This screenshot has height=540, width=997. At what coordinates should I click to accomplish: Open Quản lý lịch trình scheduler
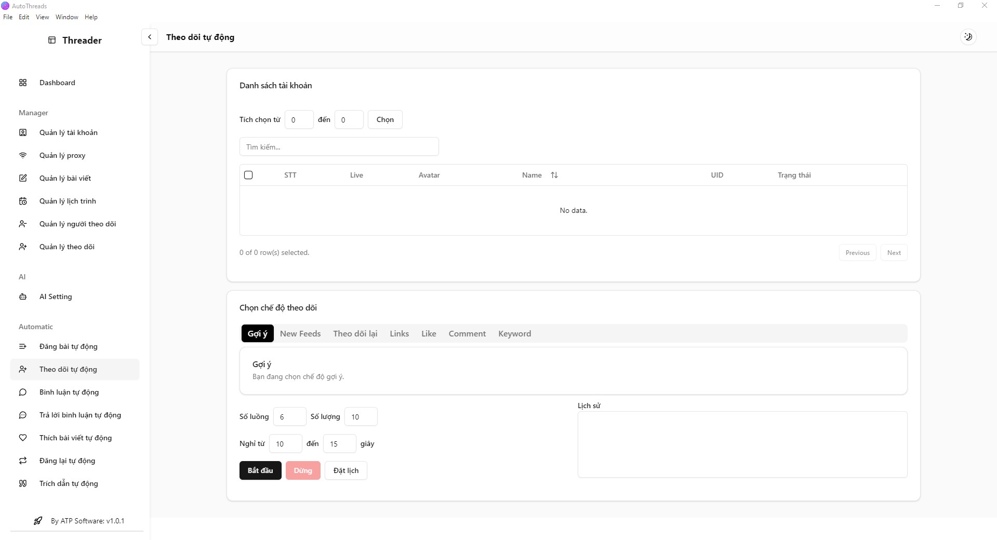pos(68,201)
